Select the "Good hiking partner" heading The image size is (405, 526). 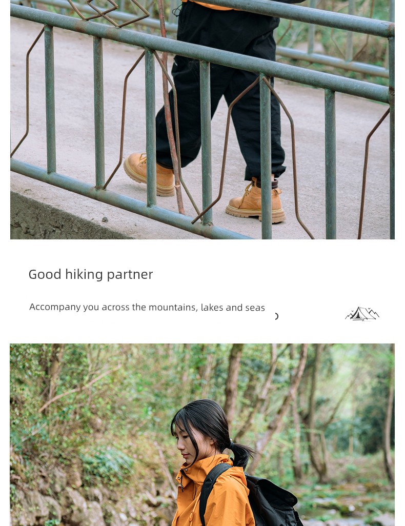click(91, 274)
